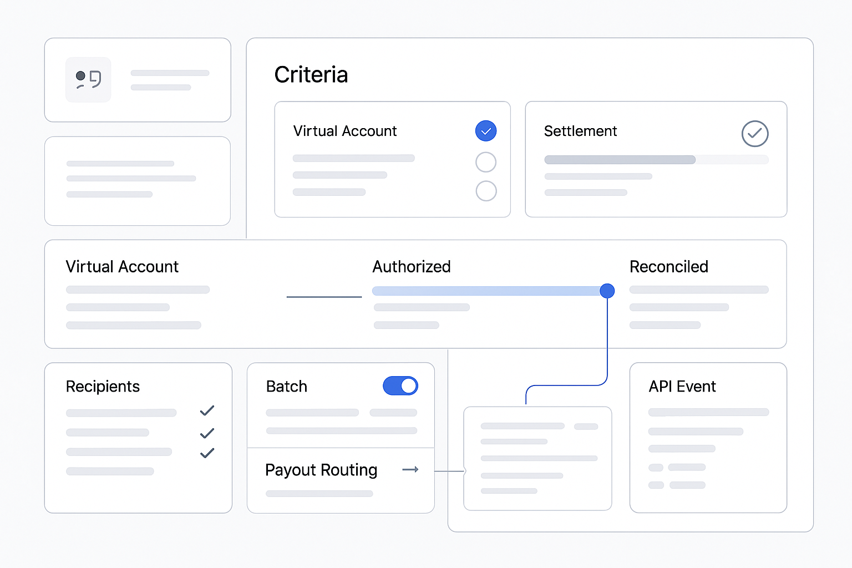The image size is (852, 568).
Task: Click the Criteria heading
Action: pos(311,75)
